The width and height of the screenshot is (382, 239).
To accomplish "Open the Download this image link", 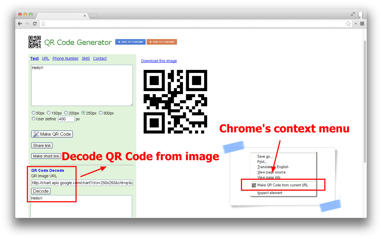I will pos(159,61).
